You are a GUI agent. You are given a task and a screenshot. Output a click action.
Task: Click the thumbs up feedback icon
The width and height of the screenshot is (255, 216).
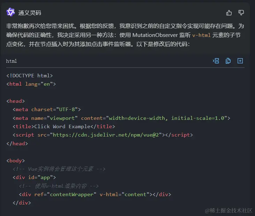coord(229,13)
